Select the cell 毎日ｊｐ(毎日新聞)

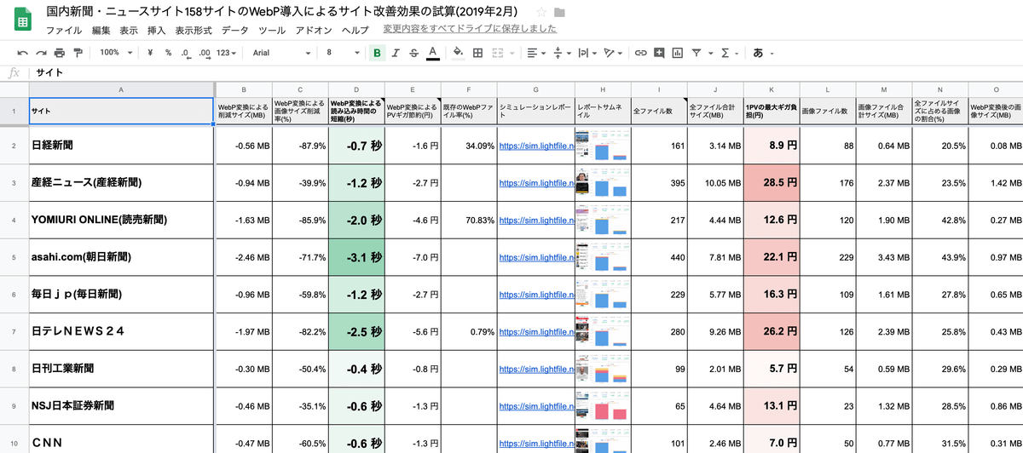[121, 295]
